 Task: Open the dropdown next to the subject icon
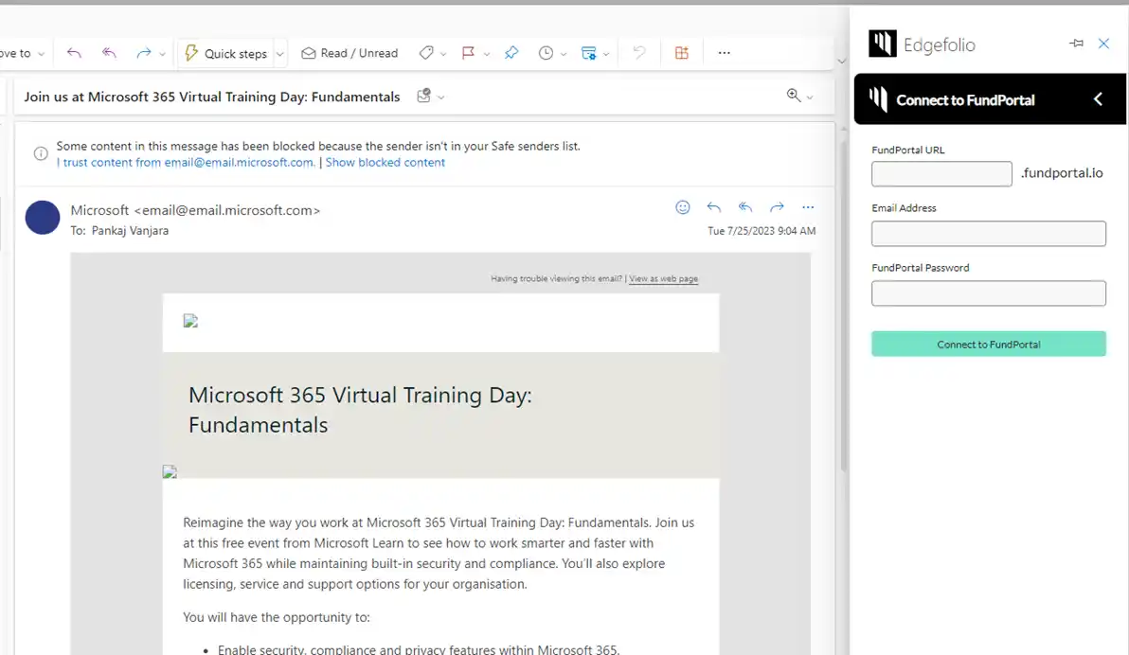(440, 97)
